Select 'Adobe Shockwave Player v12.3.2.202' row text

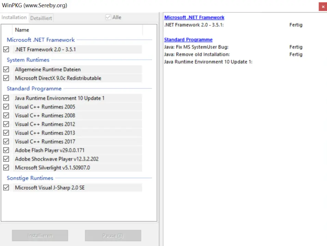tap(57, 159)
